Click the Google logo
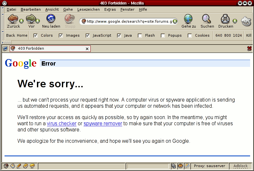The height and width of the screenshot is (171, 254). point(21,64)
